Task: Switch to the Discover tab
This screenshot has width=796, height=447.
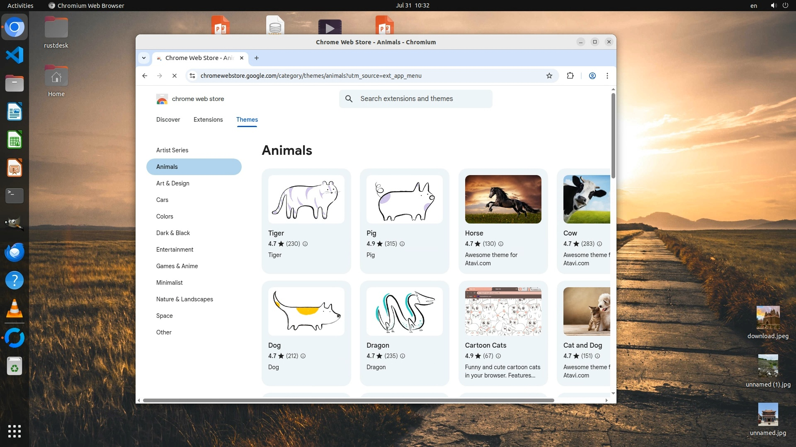Action: [x=168, y=120]
